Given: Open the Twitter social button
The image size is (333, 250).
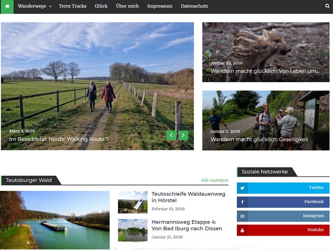Looking at the screenshot, I should (283, 188).
